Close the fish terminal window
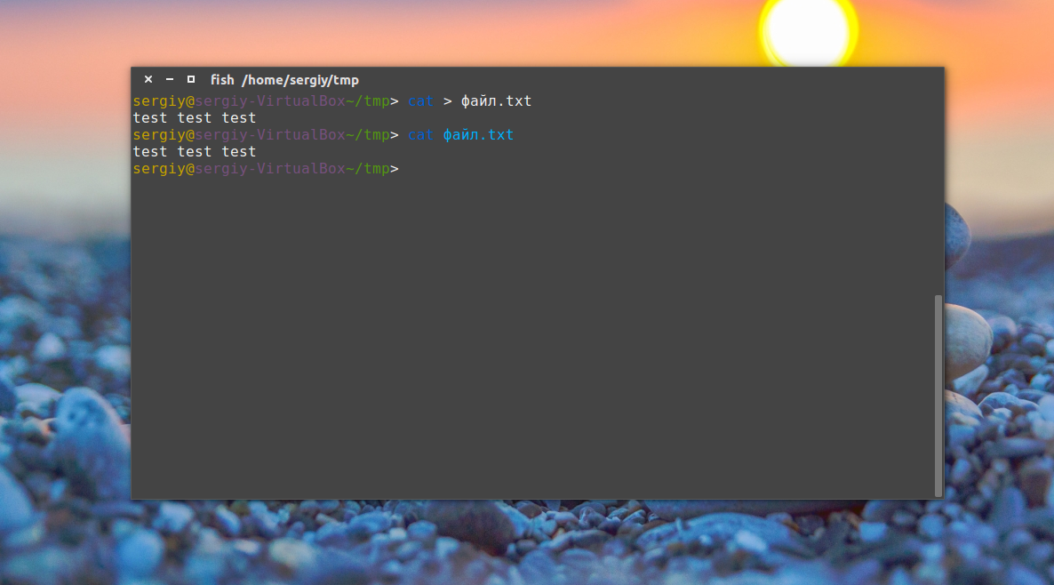This screenshot has width=1054, height=585. (148, 79)
